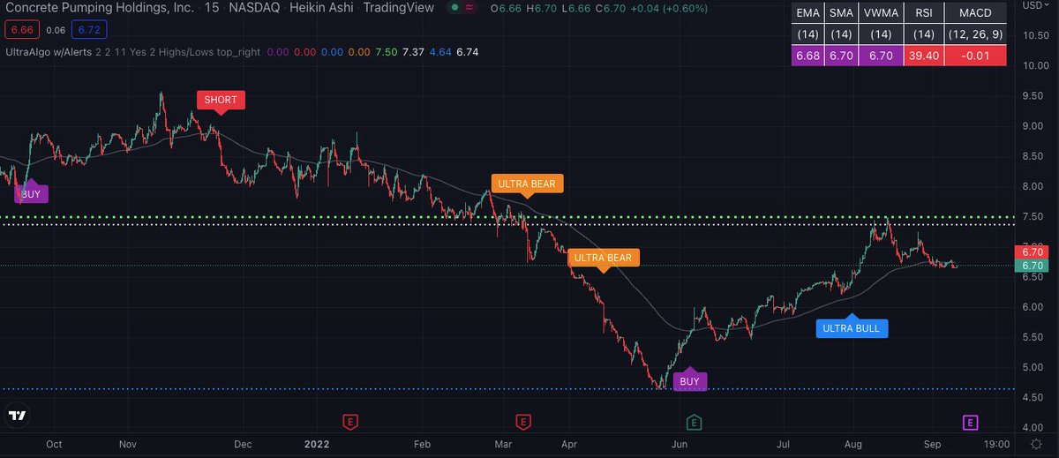Click the Aug label on time axis
The height and width of the screenshot is (458, 1059).
852,447
